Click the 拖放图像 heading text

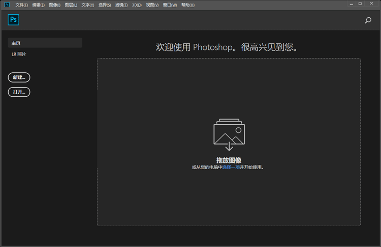coord(229,160)
